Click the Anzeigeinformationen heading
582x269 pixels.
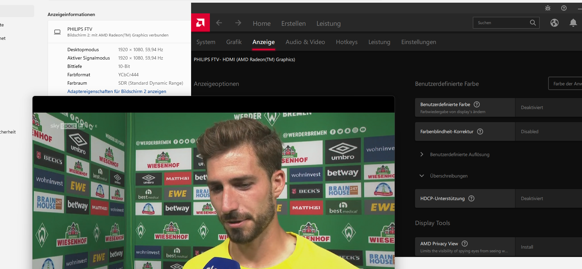coord(71,14)
